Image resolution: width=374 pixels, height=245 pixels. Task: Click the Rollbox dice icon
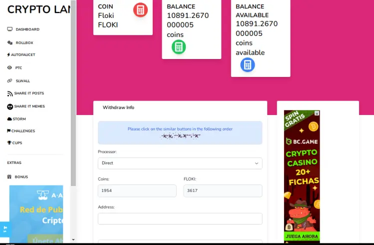click(x=10, y=42)
